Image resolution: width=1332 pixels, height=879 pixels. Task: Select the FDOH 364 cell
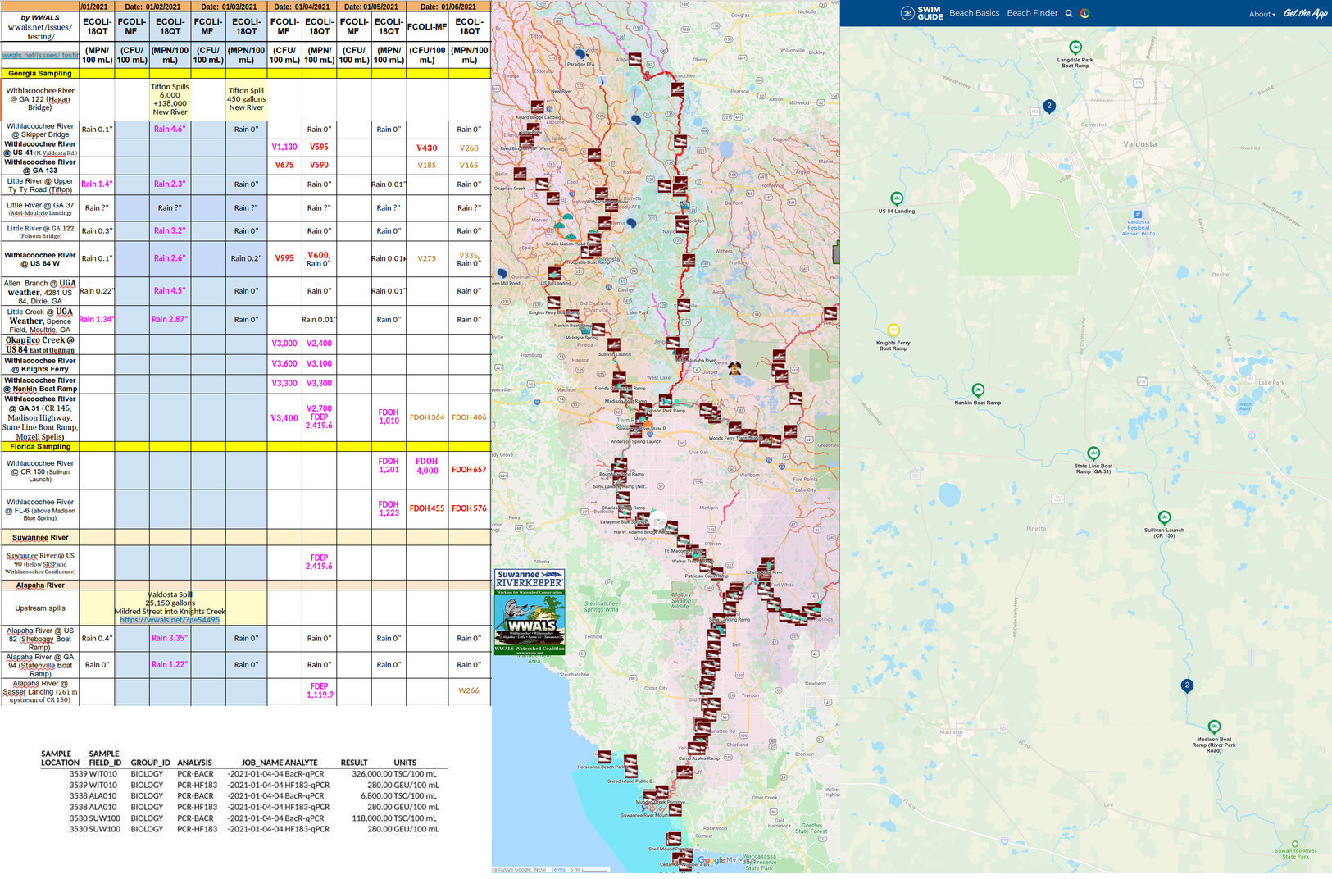tap(426, 417)
